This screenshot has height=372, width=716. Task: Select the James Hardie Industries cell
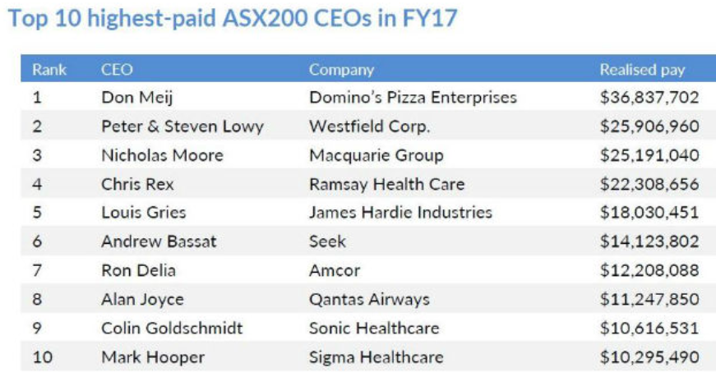coord(400,213)
